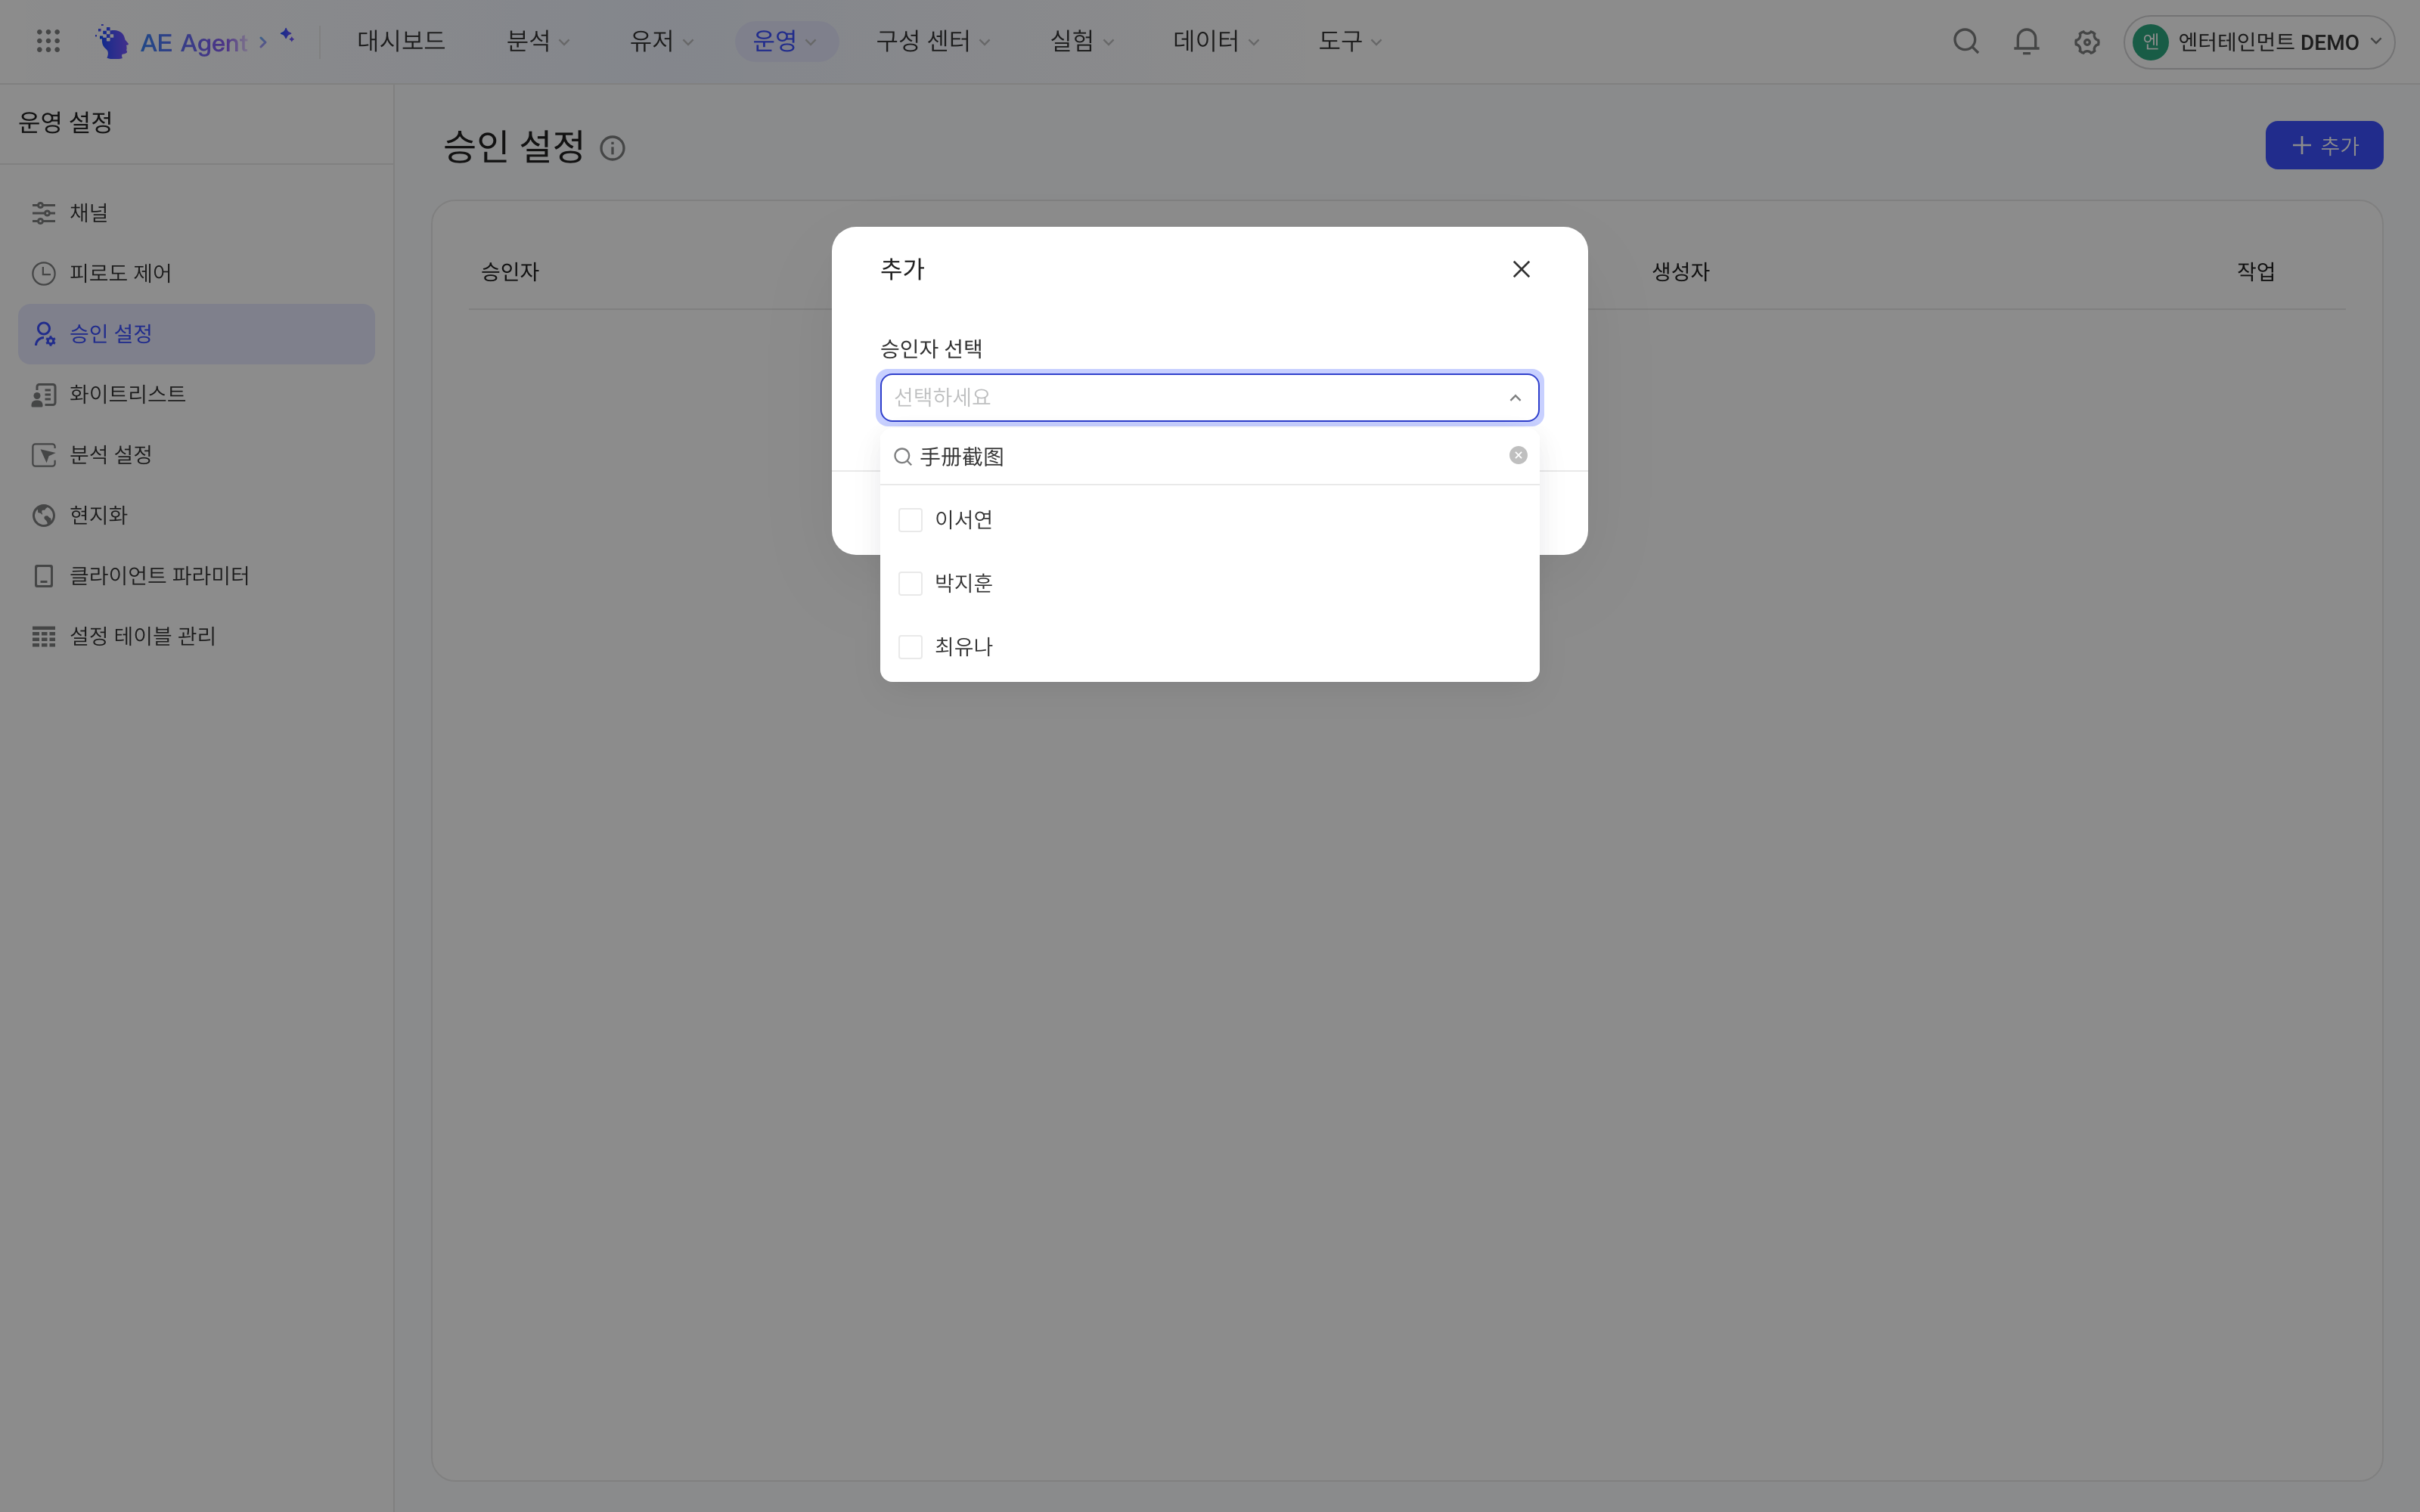The width and height of the screenshot is (2420, 1512).
Task: Click the 설정 테이블 관리 table icon
Action: [44, 636]
